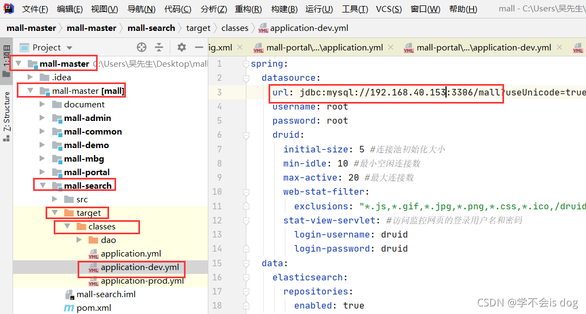Hide the Project panel with the minus icon
Image resolution: width=586 pixels, height=314 pixels.
click(199, 47)
